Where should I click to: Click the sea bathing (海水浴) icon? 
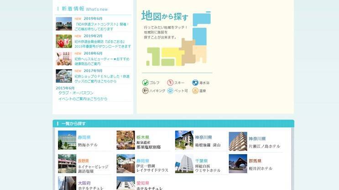click(195, 83)
